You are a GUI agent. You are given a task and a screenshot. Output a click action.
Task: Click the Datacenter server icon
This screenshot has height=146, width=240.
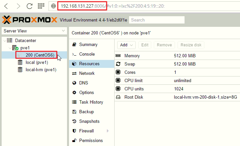[10, 40]
